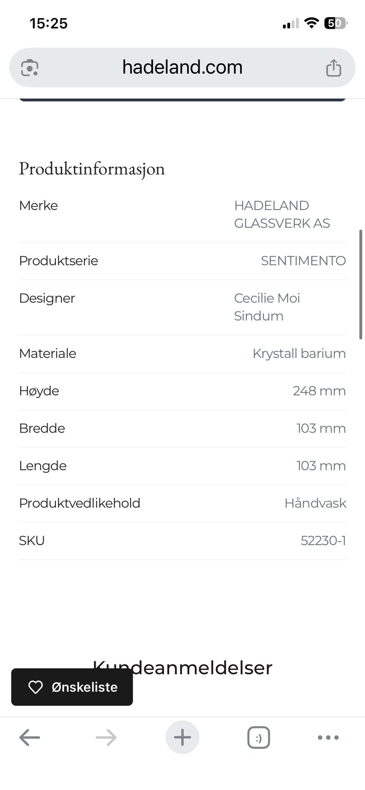Tap the share icon in address bar
The height and width of the screenshot is (790, 365).
[333, 68]
